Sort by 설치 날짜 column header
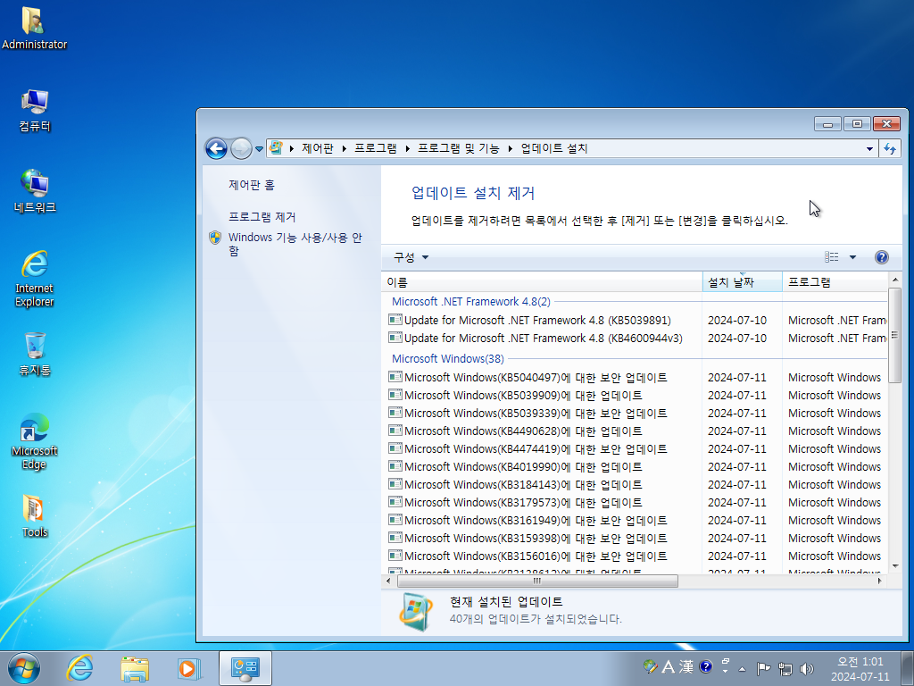The image size is (914, 686). click(742, 282)
